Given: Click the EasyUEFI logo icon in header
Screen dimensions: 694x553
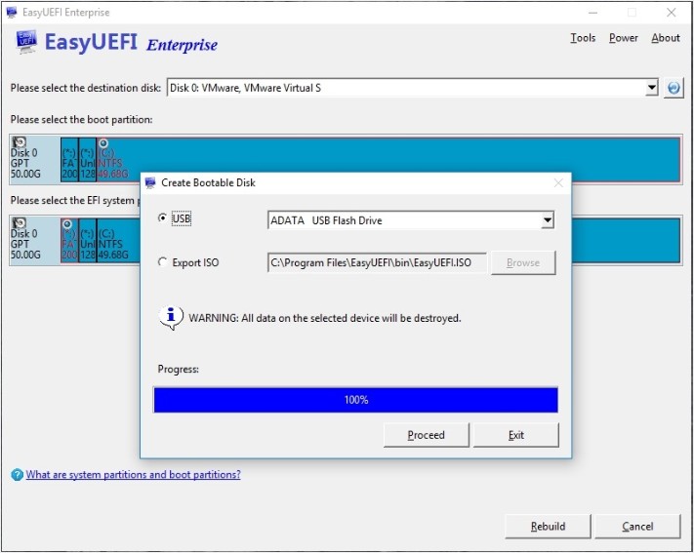Looking at the screenshot, I should [x=26, y=42].
